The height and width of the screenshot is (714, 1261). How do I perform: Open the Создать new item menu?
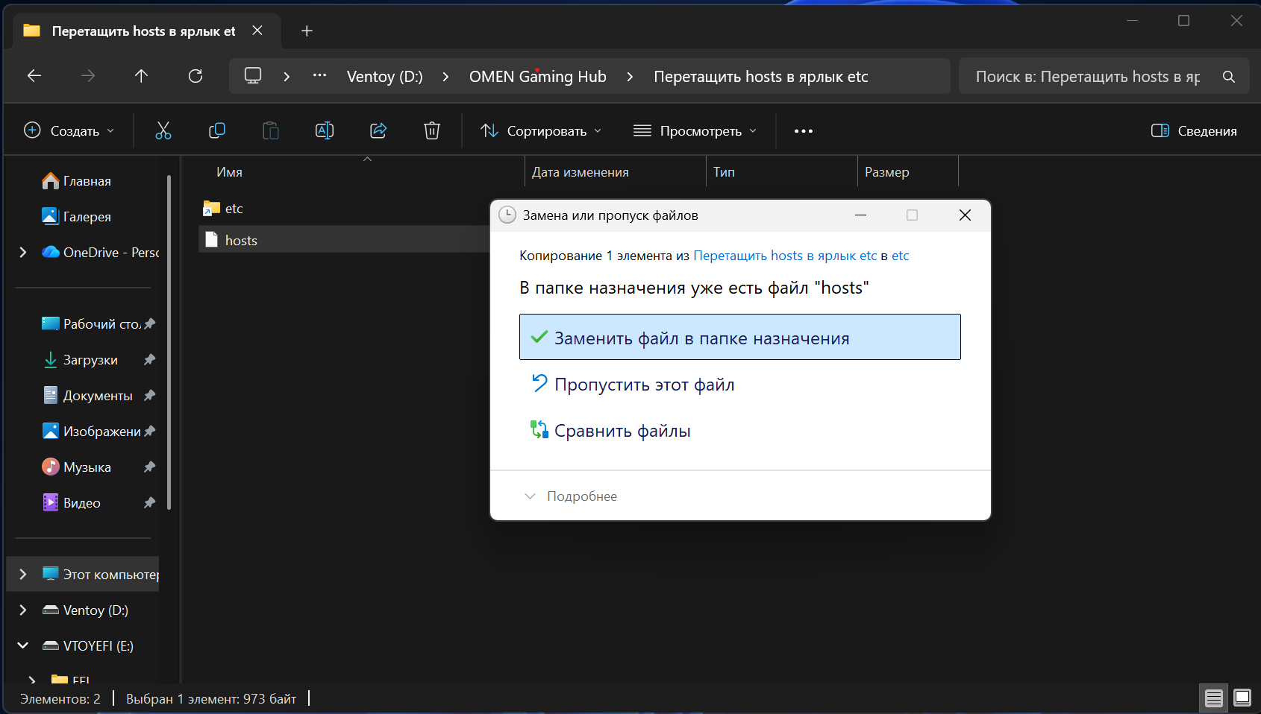(69, 131)
